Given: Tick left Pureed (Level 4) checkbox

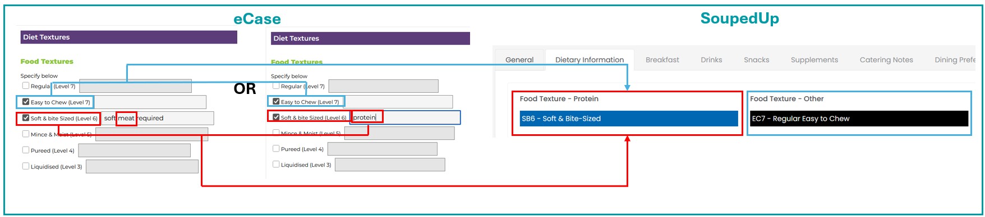Looking at the screenshot, I should pos(26,150).
